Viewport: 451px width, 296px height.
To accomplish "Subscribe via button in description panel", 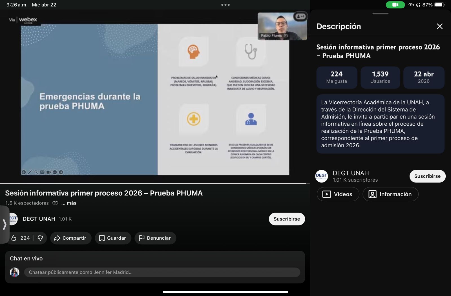I will click(427, 176).
